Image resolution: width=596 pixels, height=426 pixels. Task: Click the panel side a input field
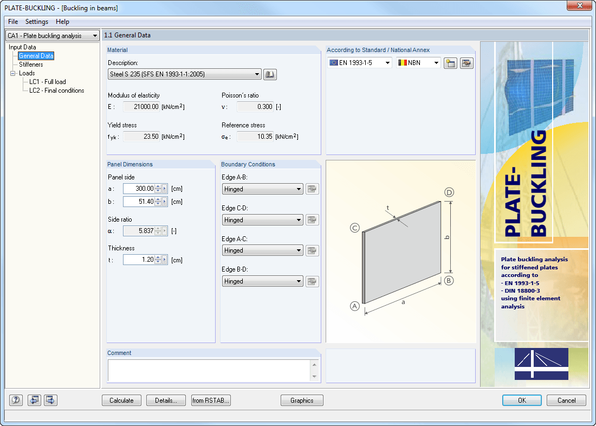(x=139, y=189)
